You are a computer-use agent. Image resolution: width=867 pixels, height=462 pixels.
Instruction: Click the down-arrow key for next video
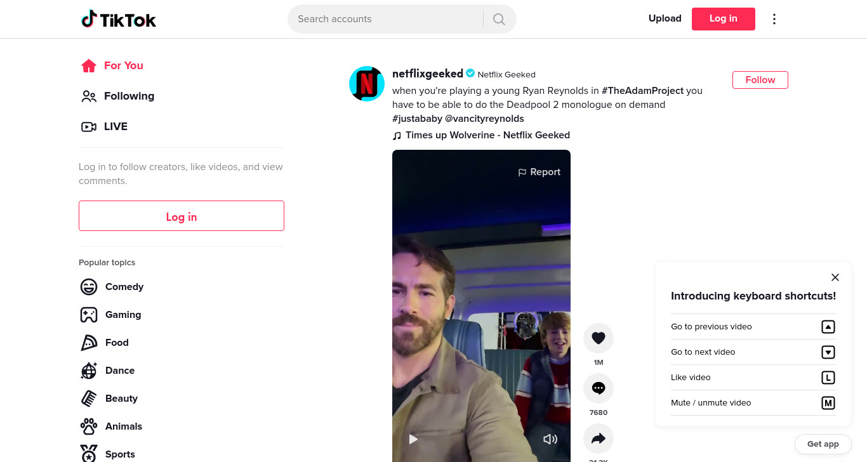click(x=828, y=352)
